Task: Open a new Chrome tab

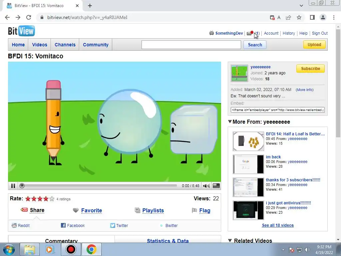Action: tap(90, 6)
